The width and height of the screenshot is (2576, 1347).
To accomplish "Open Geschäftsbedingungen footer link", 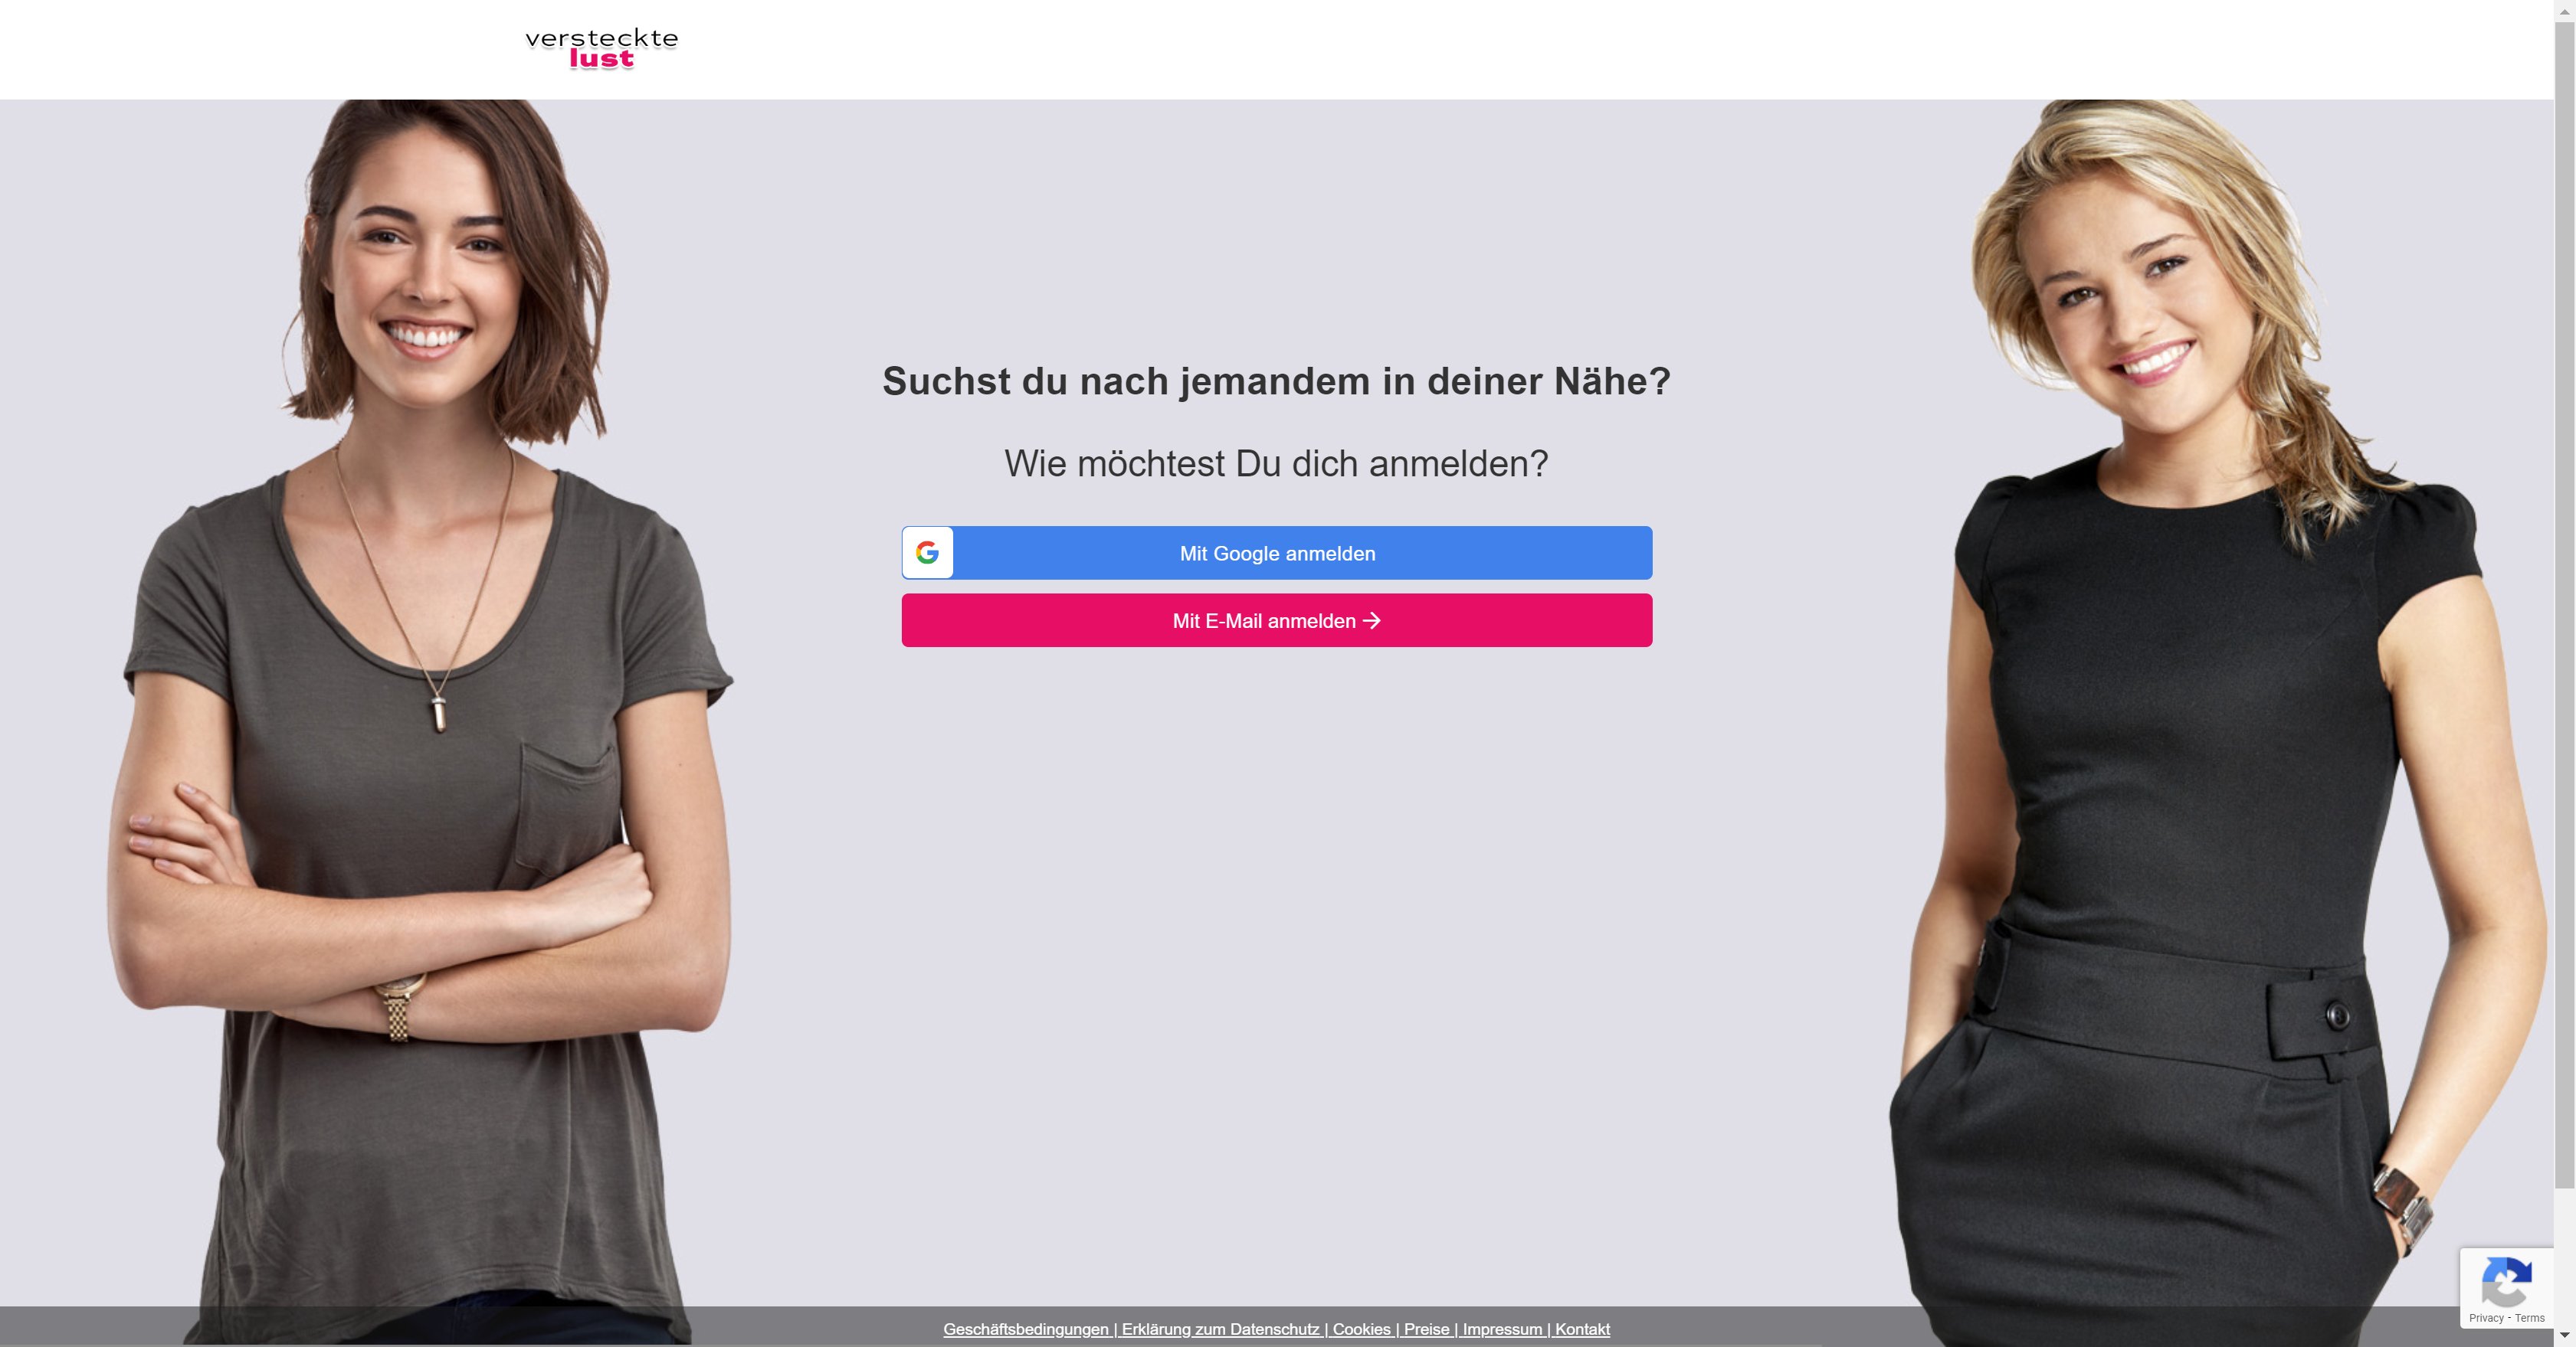I will pos(1026,1329).
